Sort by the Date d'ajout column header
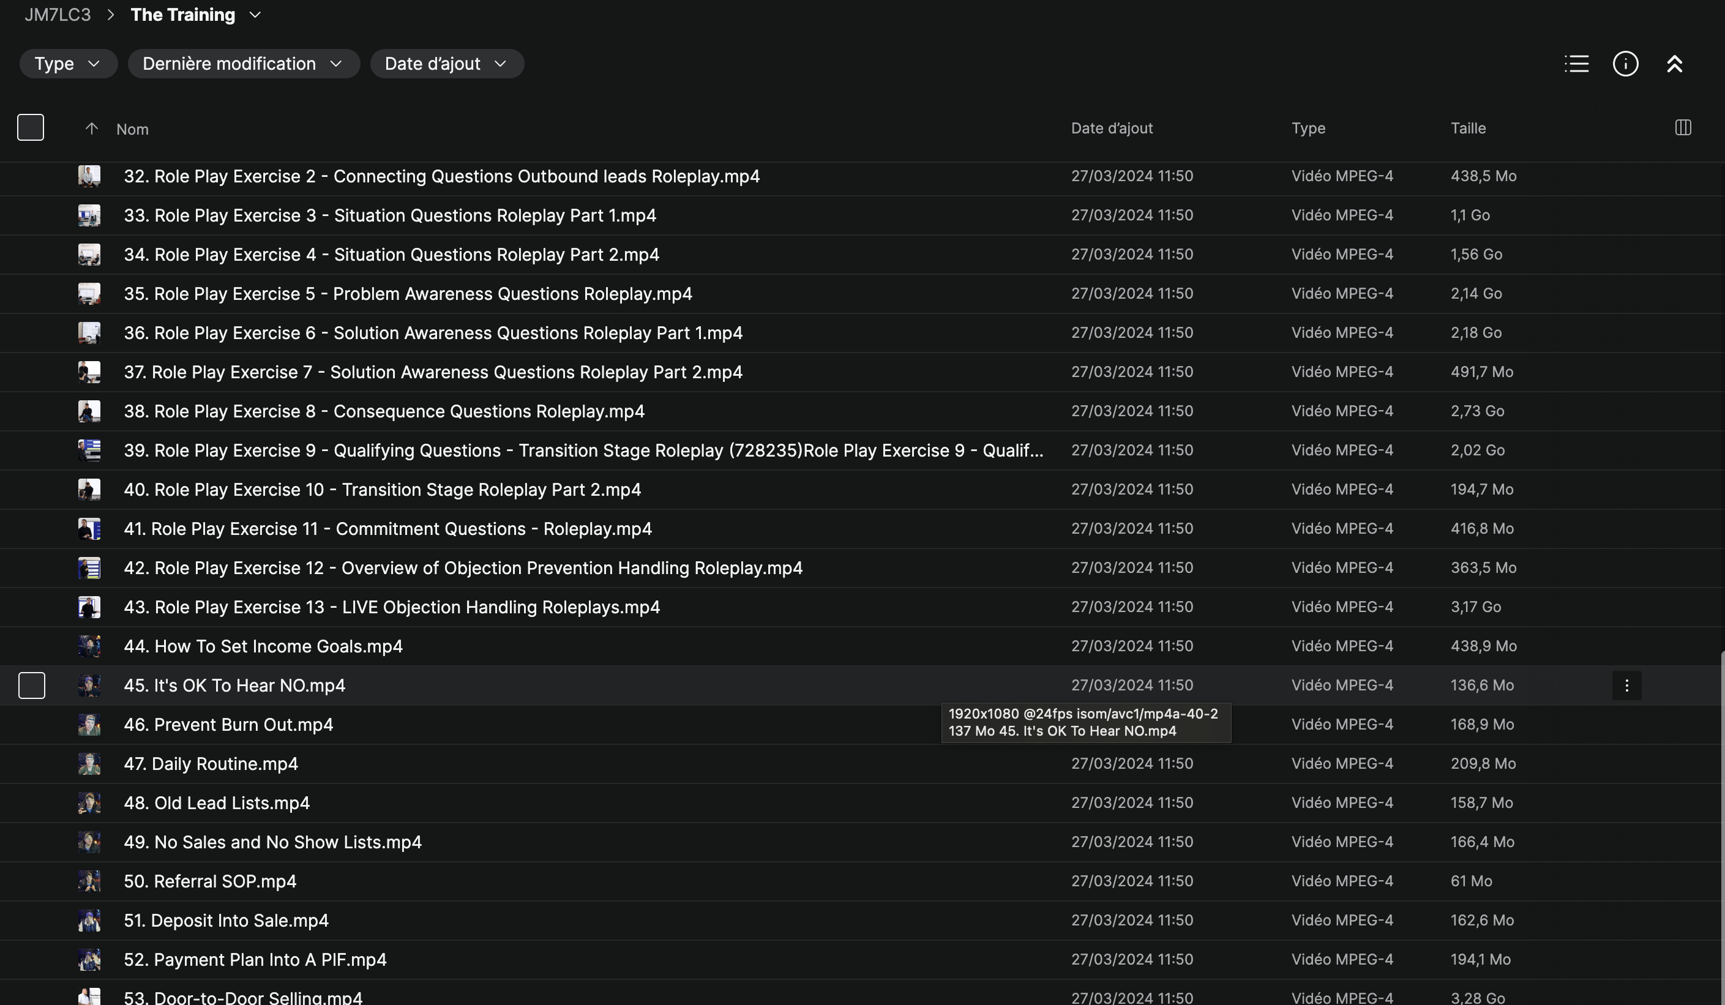This screenshot has height=1005, width=1725. pos(1111,128)
